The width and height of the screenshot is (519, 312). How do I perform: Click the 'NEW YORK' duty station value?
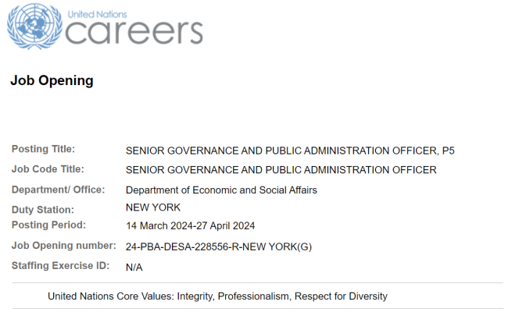[x=153, y=207]
